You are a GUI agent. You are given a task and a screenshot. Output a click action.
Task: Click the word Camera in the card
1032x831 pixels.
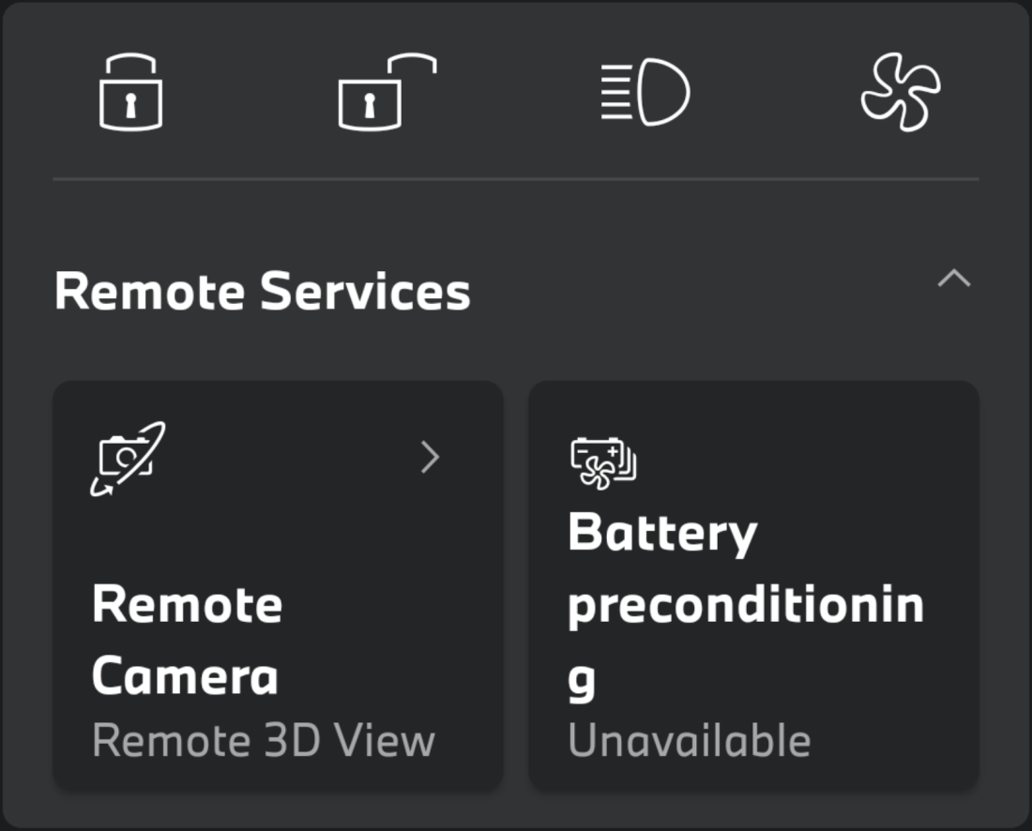click(186, 675)
